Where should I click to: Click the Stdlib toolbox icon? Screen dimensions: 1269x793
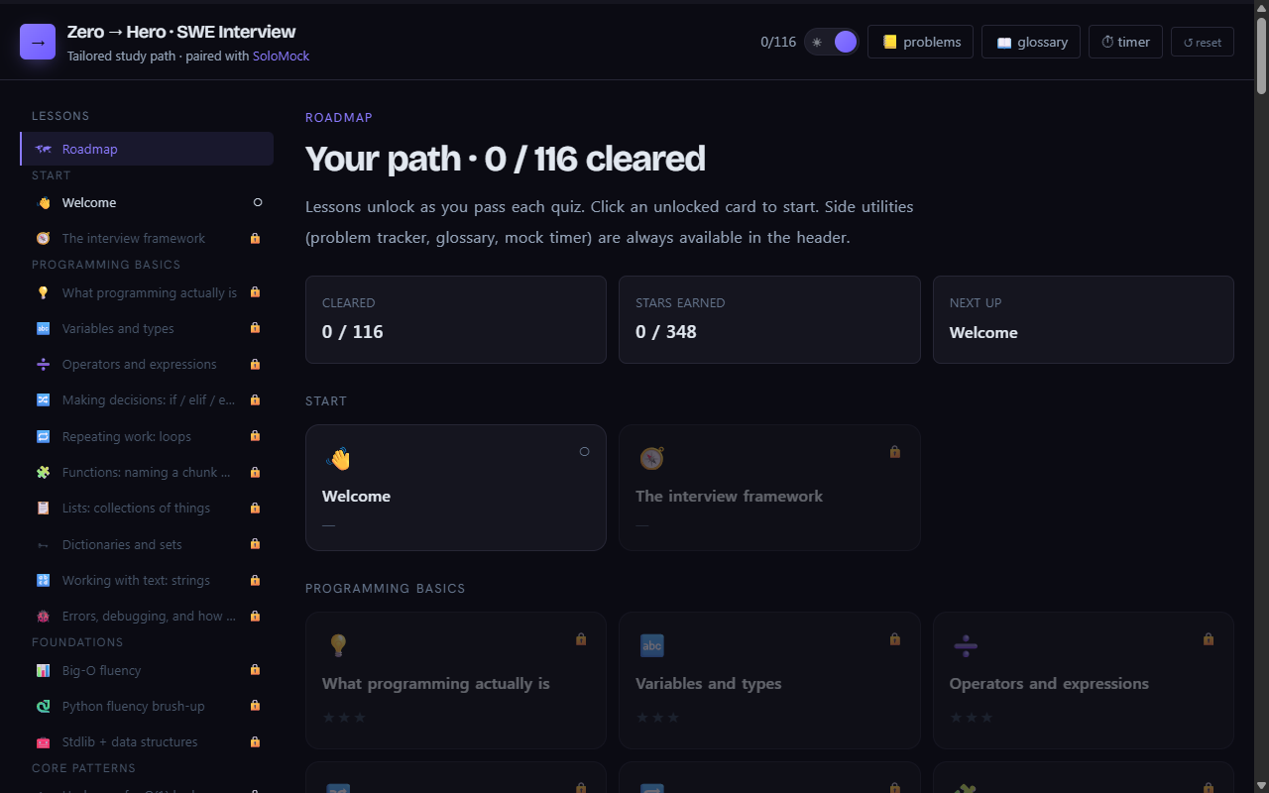pos(43,741)
